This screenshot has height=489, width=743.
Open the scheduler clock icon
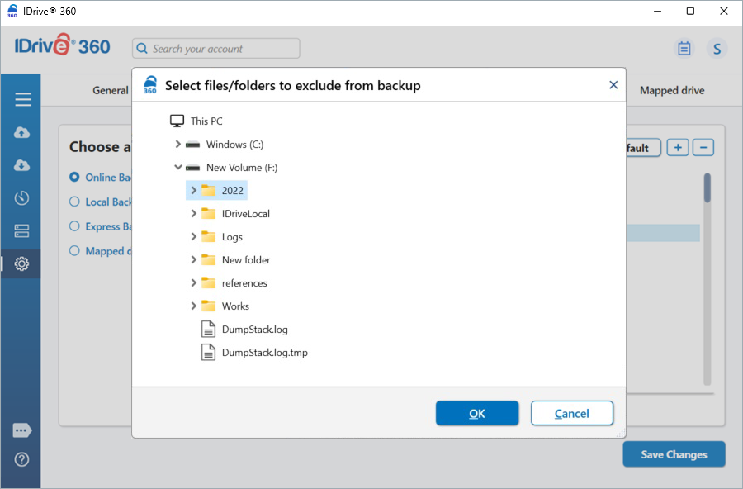point(22,198)
